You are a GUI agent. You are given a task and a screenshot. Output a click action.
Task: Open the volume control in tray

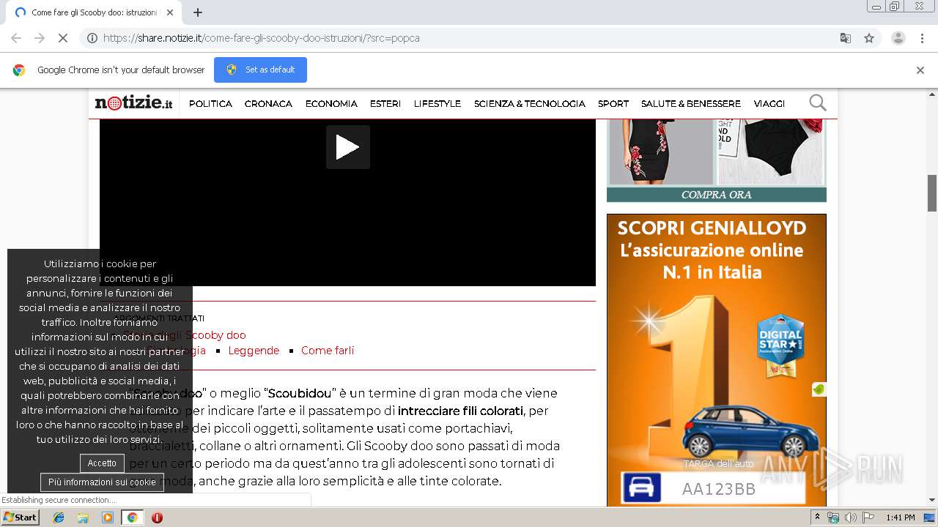pyautogui.click(x=850, y=517)
